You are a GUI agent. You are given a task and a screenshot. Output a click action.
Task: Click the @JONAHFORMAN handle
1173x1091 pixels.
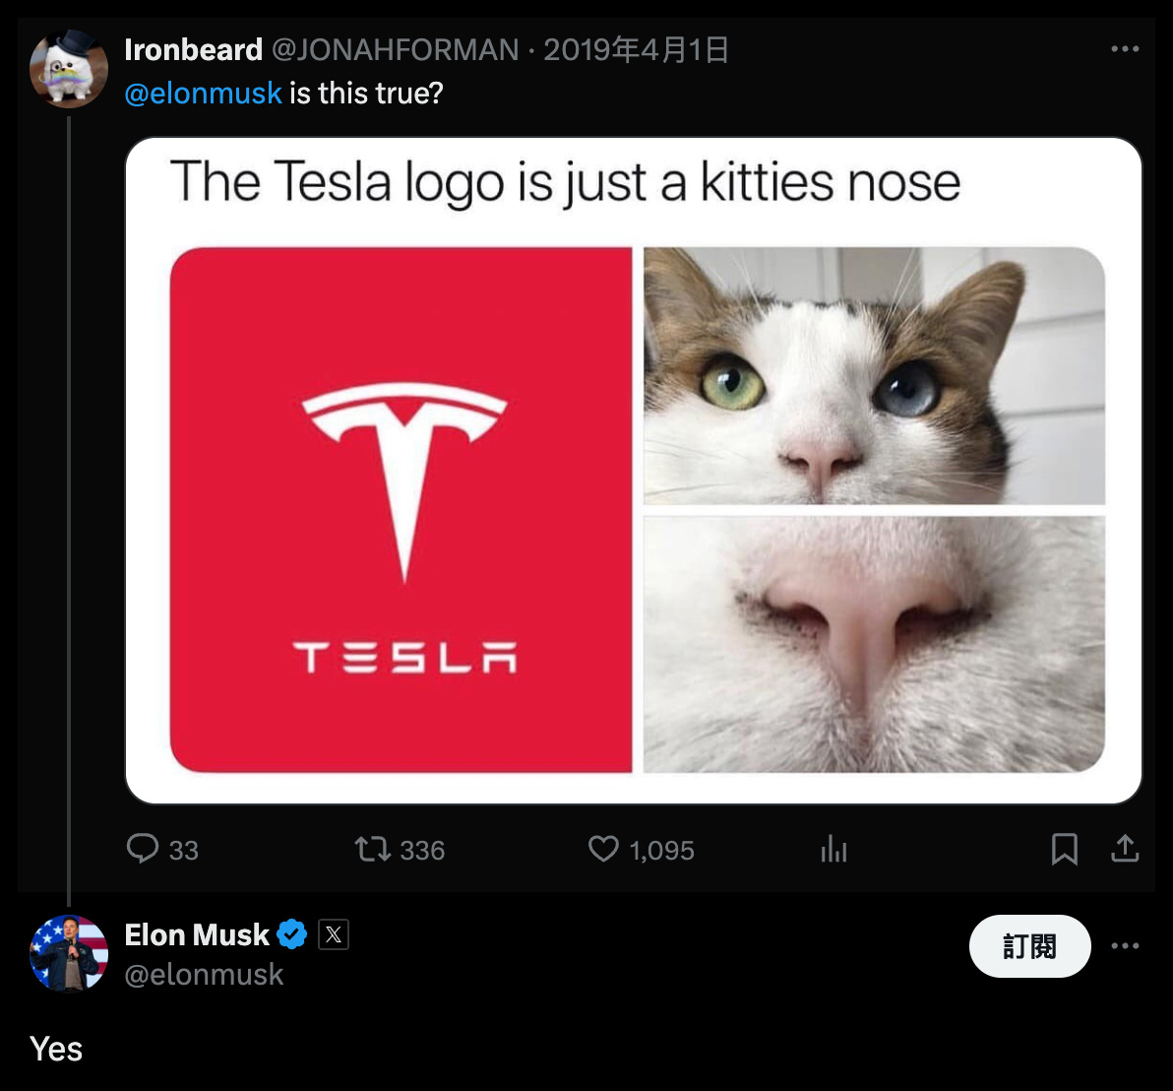tap(395, 50)
